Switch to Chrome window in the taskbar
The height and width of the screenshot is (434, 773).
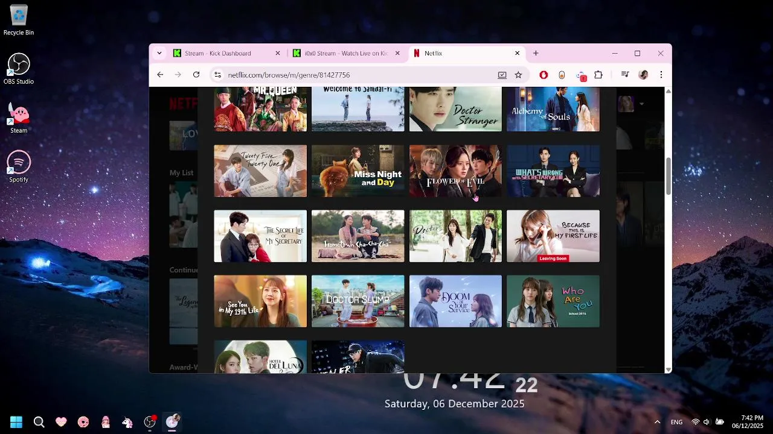click(x=172, y=422)
